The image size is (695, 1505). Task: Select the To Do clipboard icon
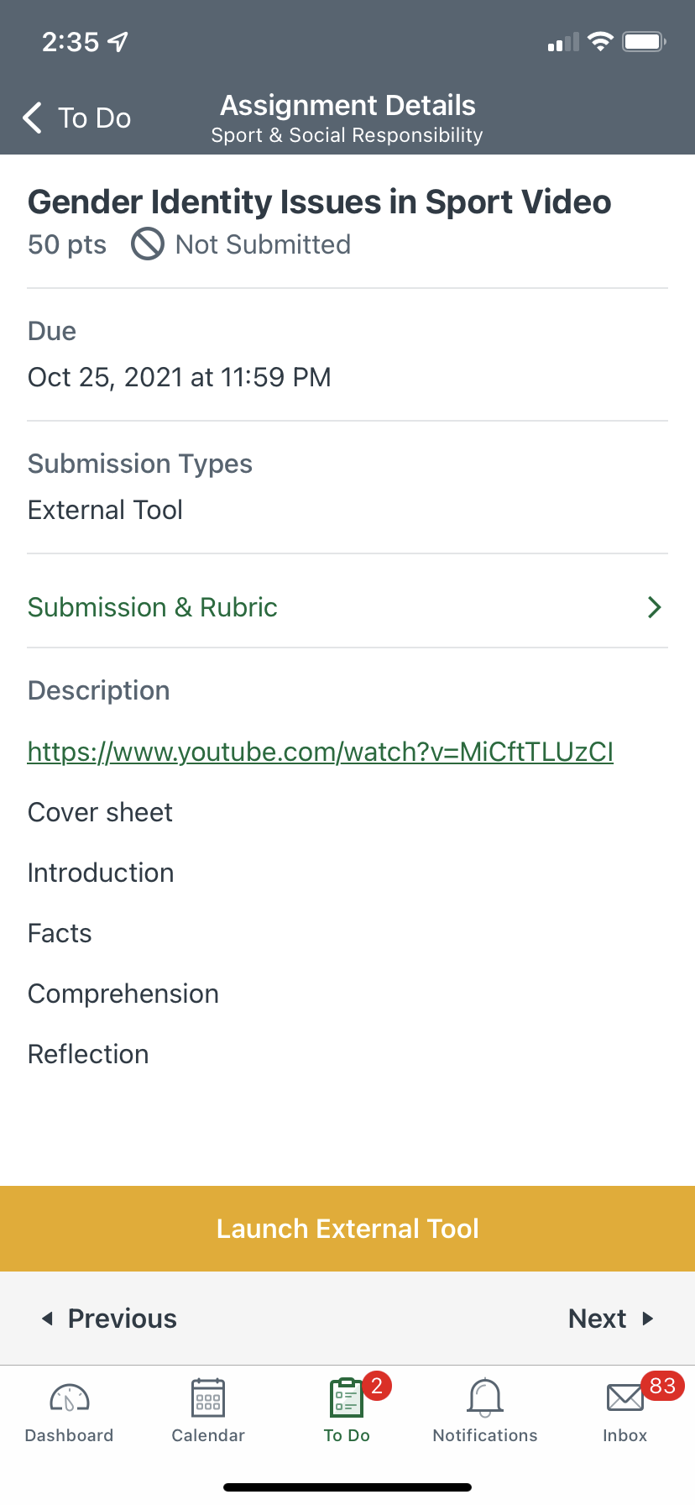(x=346, y=1398)
